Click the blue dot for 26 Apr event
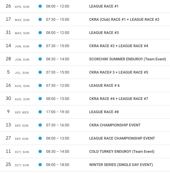 (x=40, y=6)
